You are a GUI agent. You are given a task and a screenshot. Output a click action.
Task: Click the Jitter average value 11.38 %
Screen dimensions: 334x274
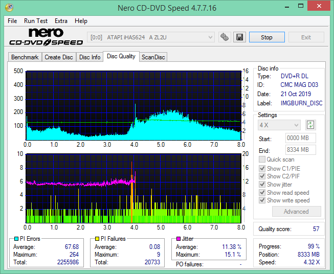pos(232,247)
